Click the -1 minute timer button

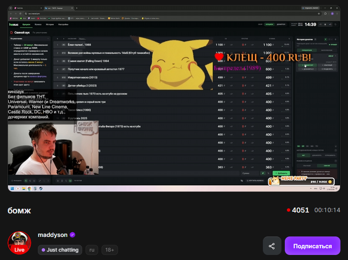[320, 24]
